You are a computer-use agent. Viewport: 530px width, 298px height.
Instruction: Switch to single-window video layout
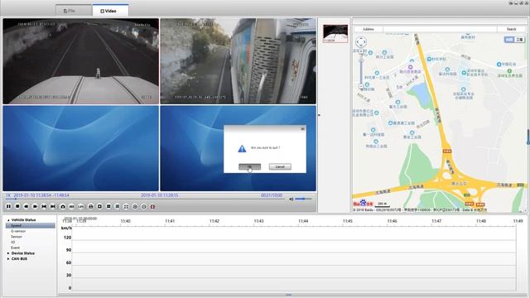tap(99, 206)
